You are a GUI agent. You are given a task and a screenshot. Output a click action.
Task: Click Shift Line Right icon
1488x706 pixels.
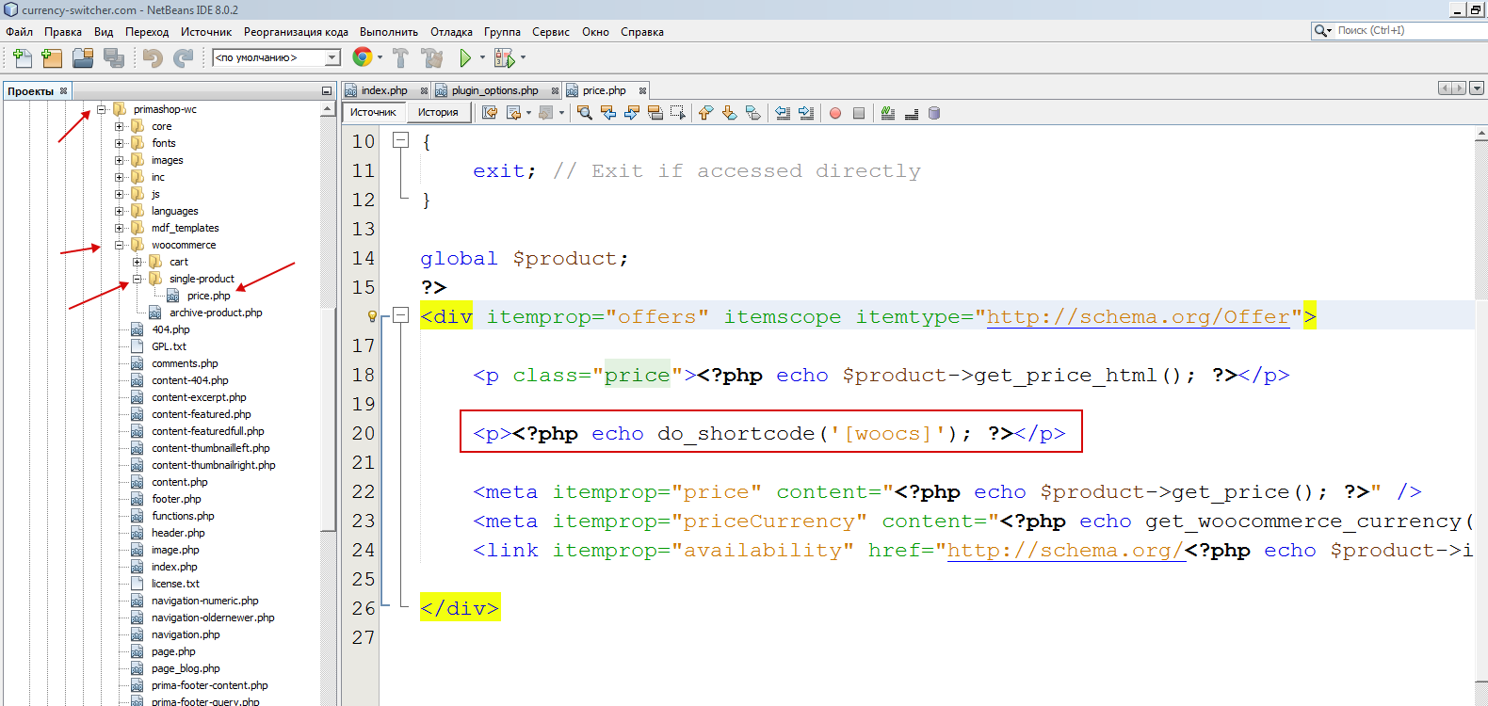pyautogui.click(x=806, y=113)
